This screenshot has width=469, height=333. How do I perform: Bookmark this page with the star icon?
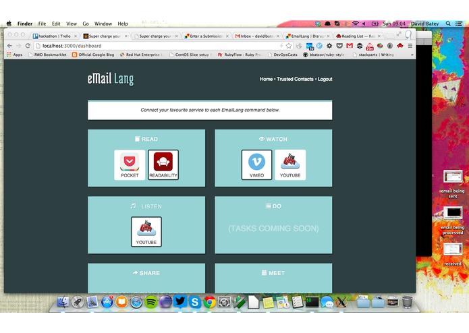click(x=289, y=46)
